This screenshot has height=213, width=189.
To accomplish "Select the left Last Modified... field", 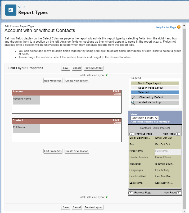I will [x=142, y=178].
